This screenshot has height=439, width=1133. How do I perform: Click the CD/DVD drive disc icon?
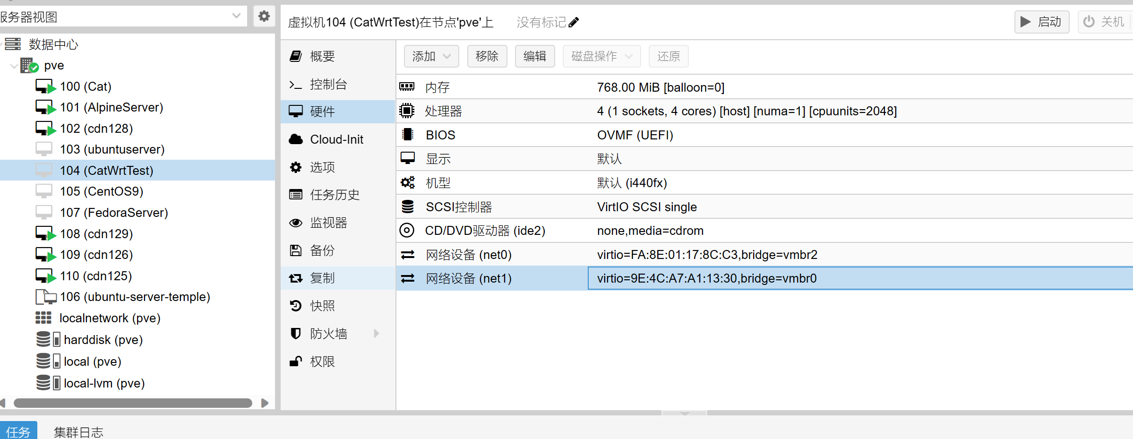407,231
